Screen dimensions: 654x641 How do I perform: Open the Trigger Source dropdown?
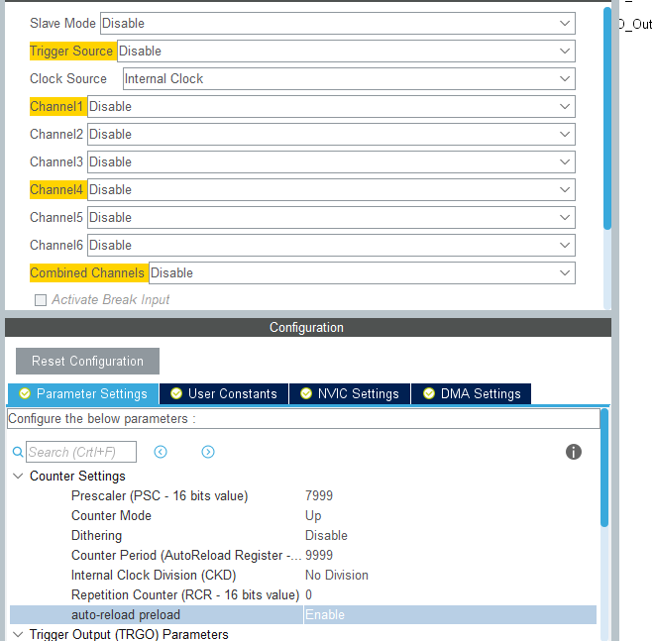click(x=346, y=51)
